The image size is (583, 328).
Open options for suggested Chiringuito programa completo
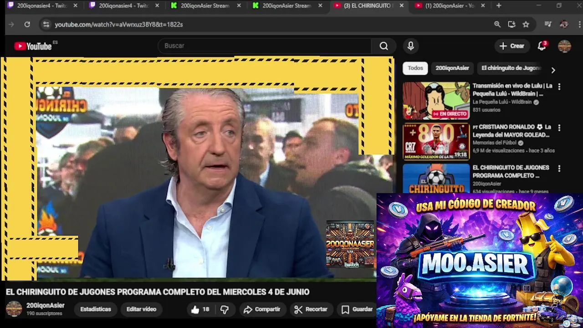click(559, 169)
